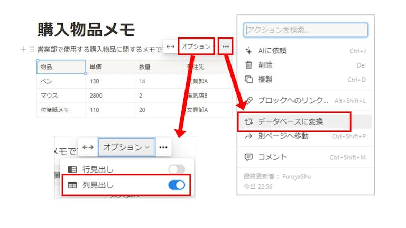Click the 110 price cell
Screen dimensions: 406x228
click(x=110, y=110)
